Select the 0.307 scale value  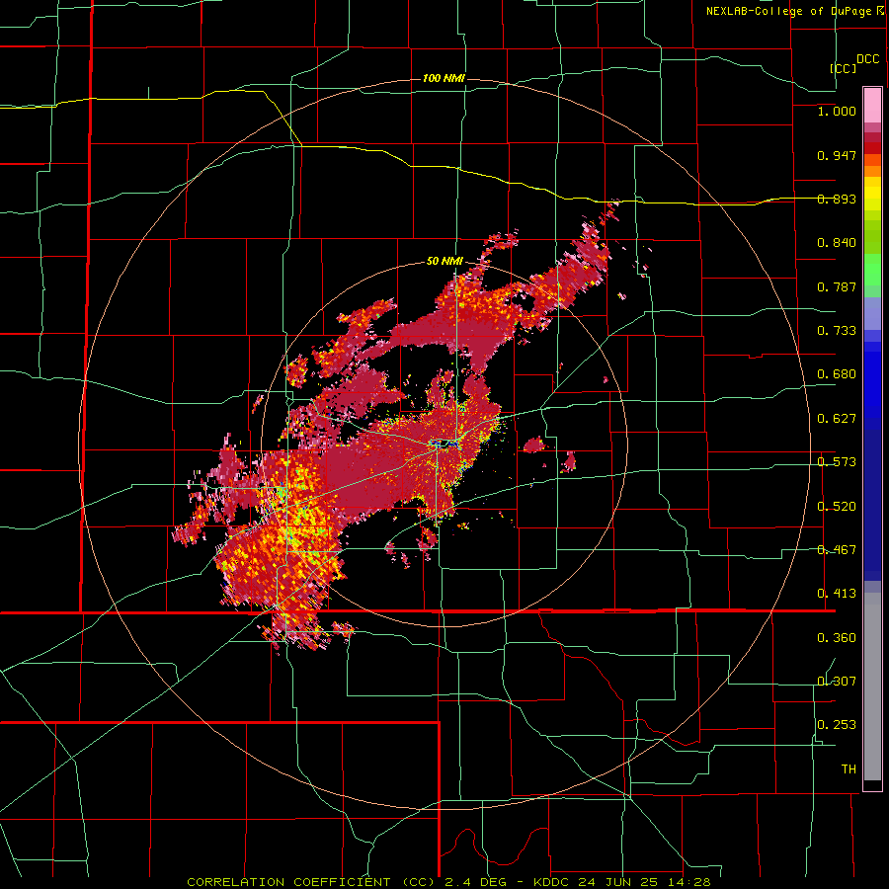837,682
